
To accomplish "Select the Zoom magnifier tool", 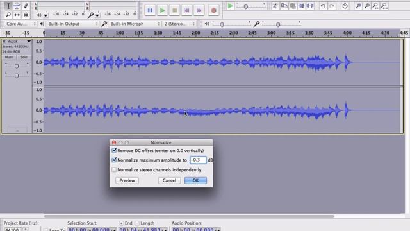I will (x=8, y=15).
